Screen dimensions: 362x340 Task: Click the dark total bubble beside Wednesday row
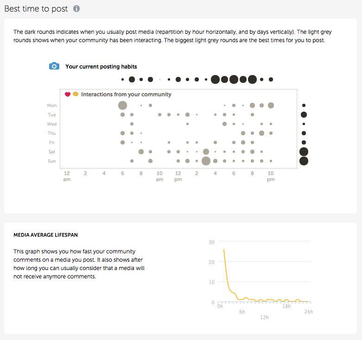[304, 124]
